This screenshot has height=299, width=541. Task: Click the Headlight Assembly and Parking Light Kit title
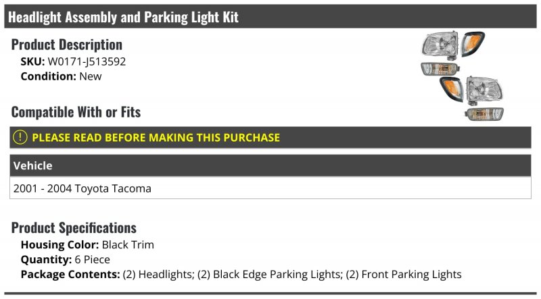(123, 17)
